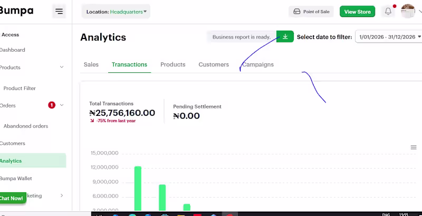Switch to the Customers tab
This screenshot has width=422, height=216.
[x=214, y=64]
